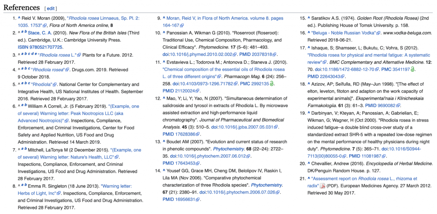Jump back via caret of reference 14
Viewport: 437px width, 214px height.
tap(164, 171)
